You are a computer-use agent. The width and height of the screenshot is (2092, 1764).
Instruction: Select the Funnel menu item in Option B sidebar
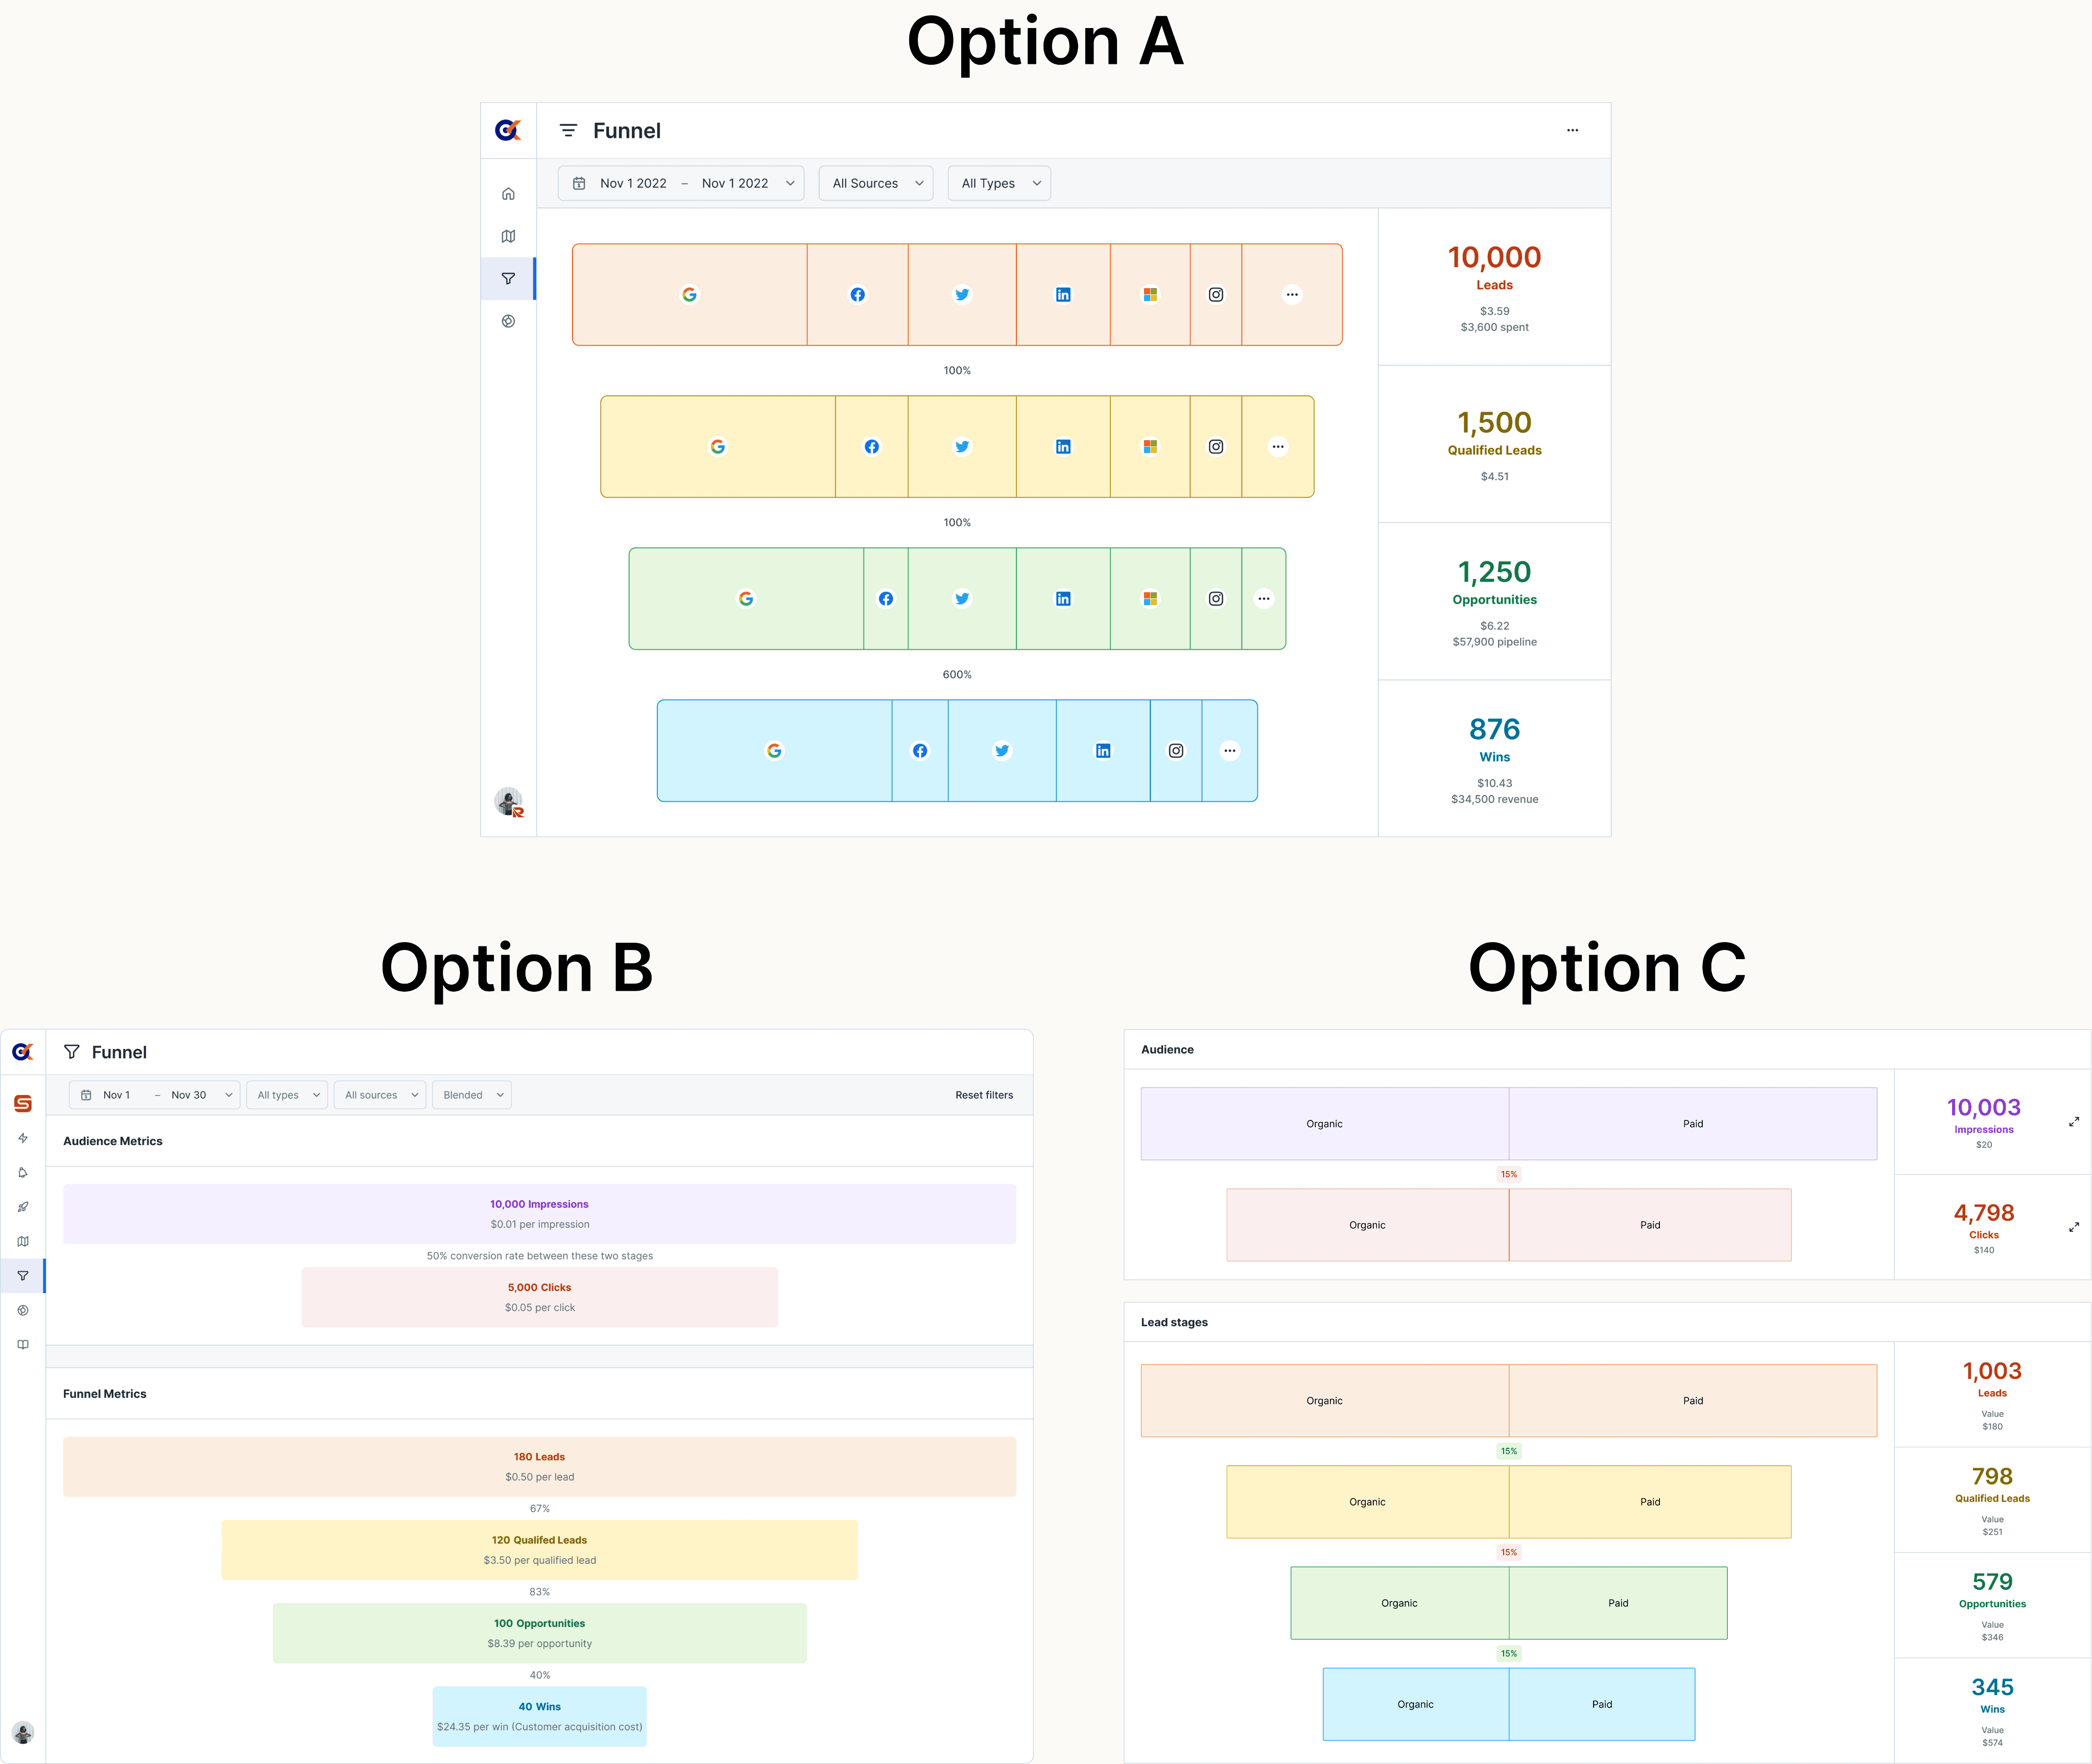(25, 1276)
